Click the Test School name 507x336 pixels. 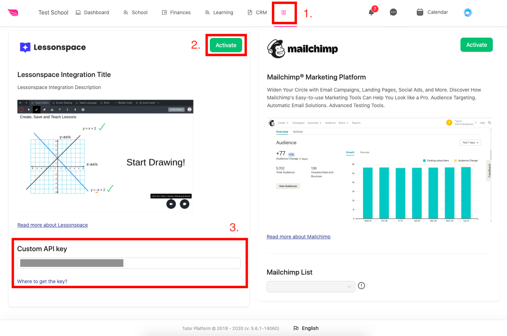coord(53,12)
